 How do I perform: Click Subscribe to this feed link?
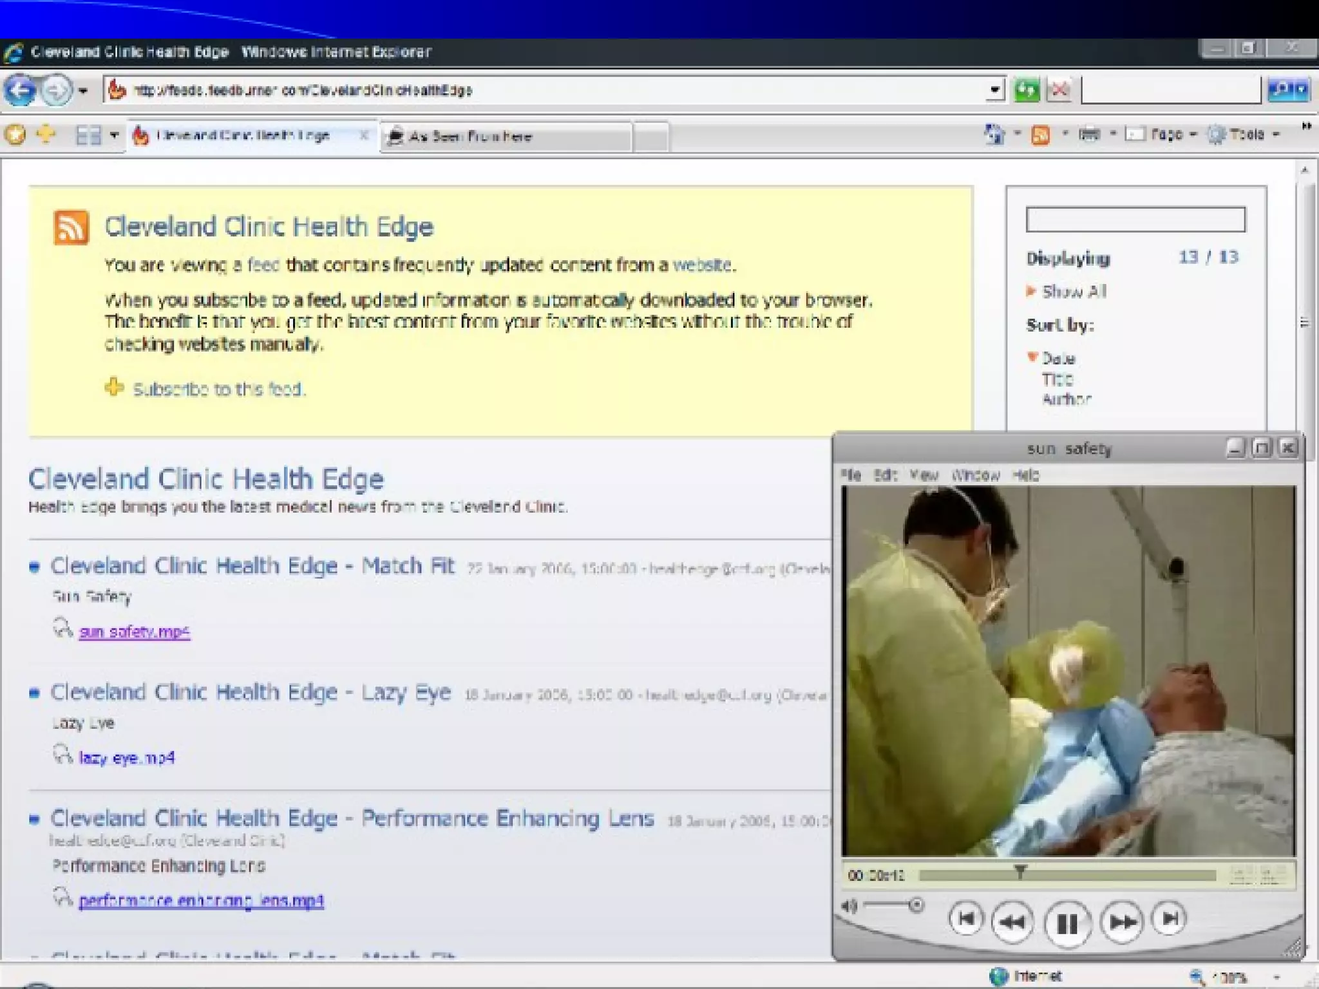218,390
